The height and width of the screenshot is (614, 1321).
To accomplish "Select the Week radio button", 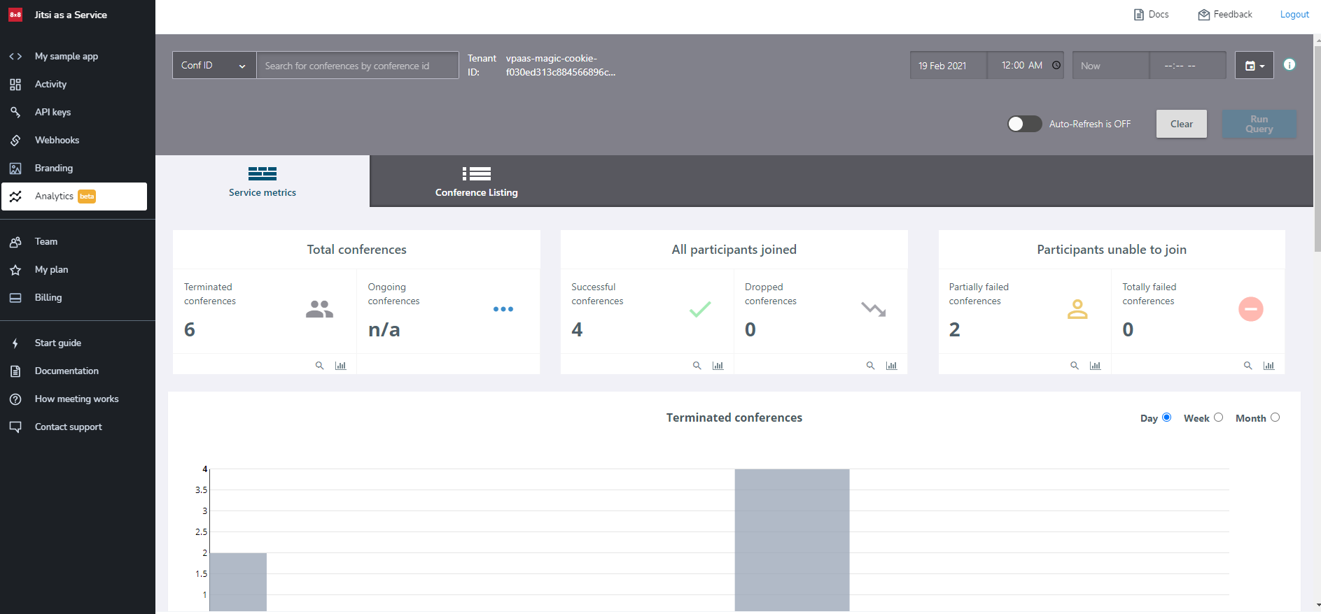I will [1218, 417].
